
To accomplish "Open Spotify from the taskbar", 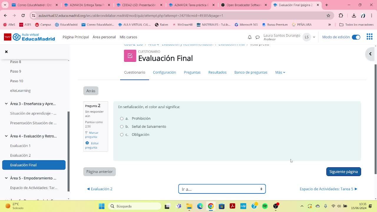I will pyautogui.click(x=265, y=206).
